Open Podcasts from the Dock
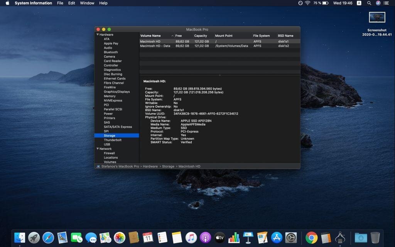 pyautogui.click(x=205, y=237)
